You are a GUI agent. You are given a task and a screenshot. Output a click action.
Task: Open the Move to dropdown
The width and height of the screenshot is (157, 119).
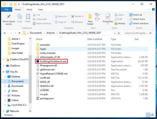[61, 16]
